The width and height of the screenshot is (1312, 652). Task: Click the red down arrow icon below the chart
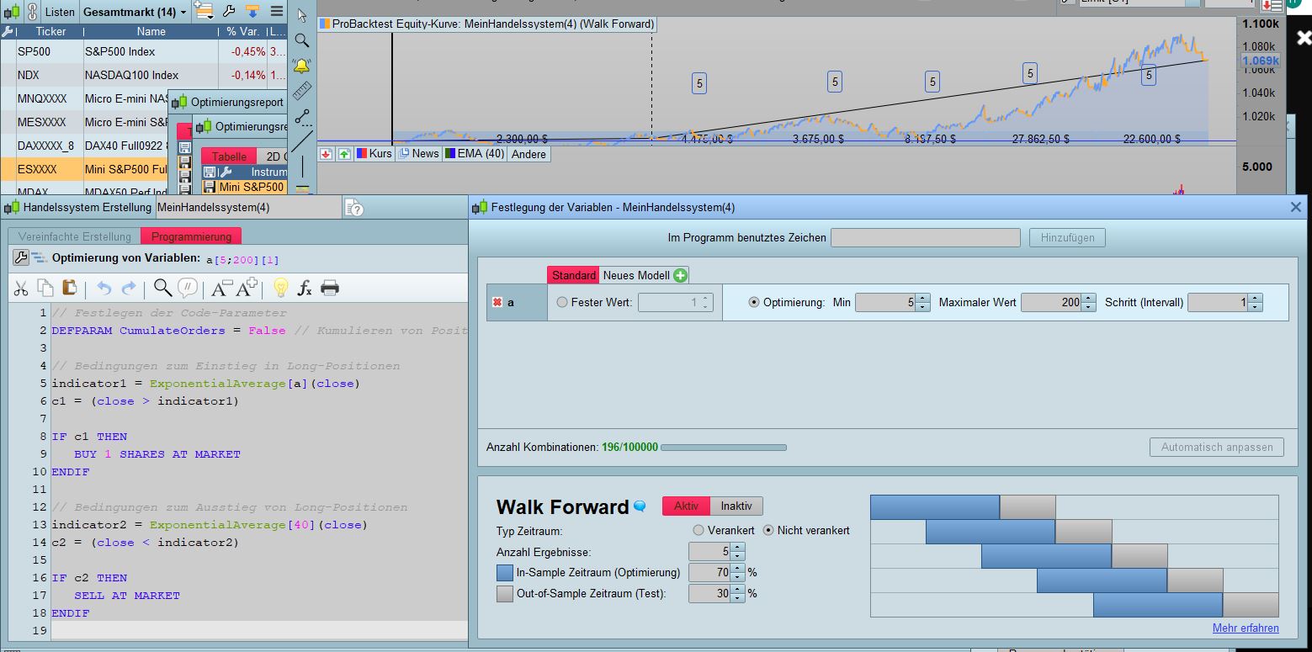click(327, 154)
